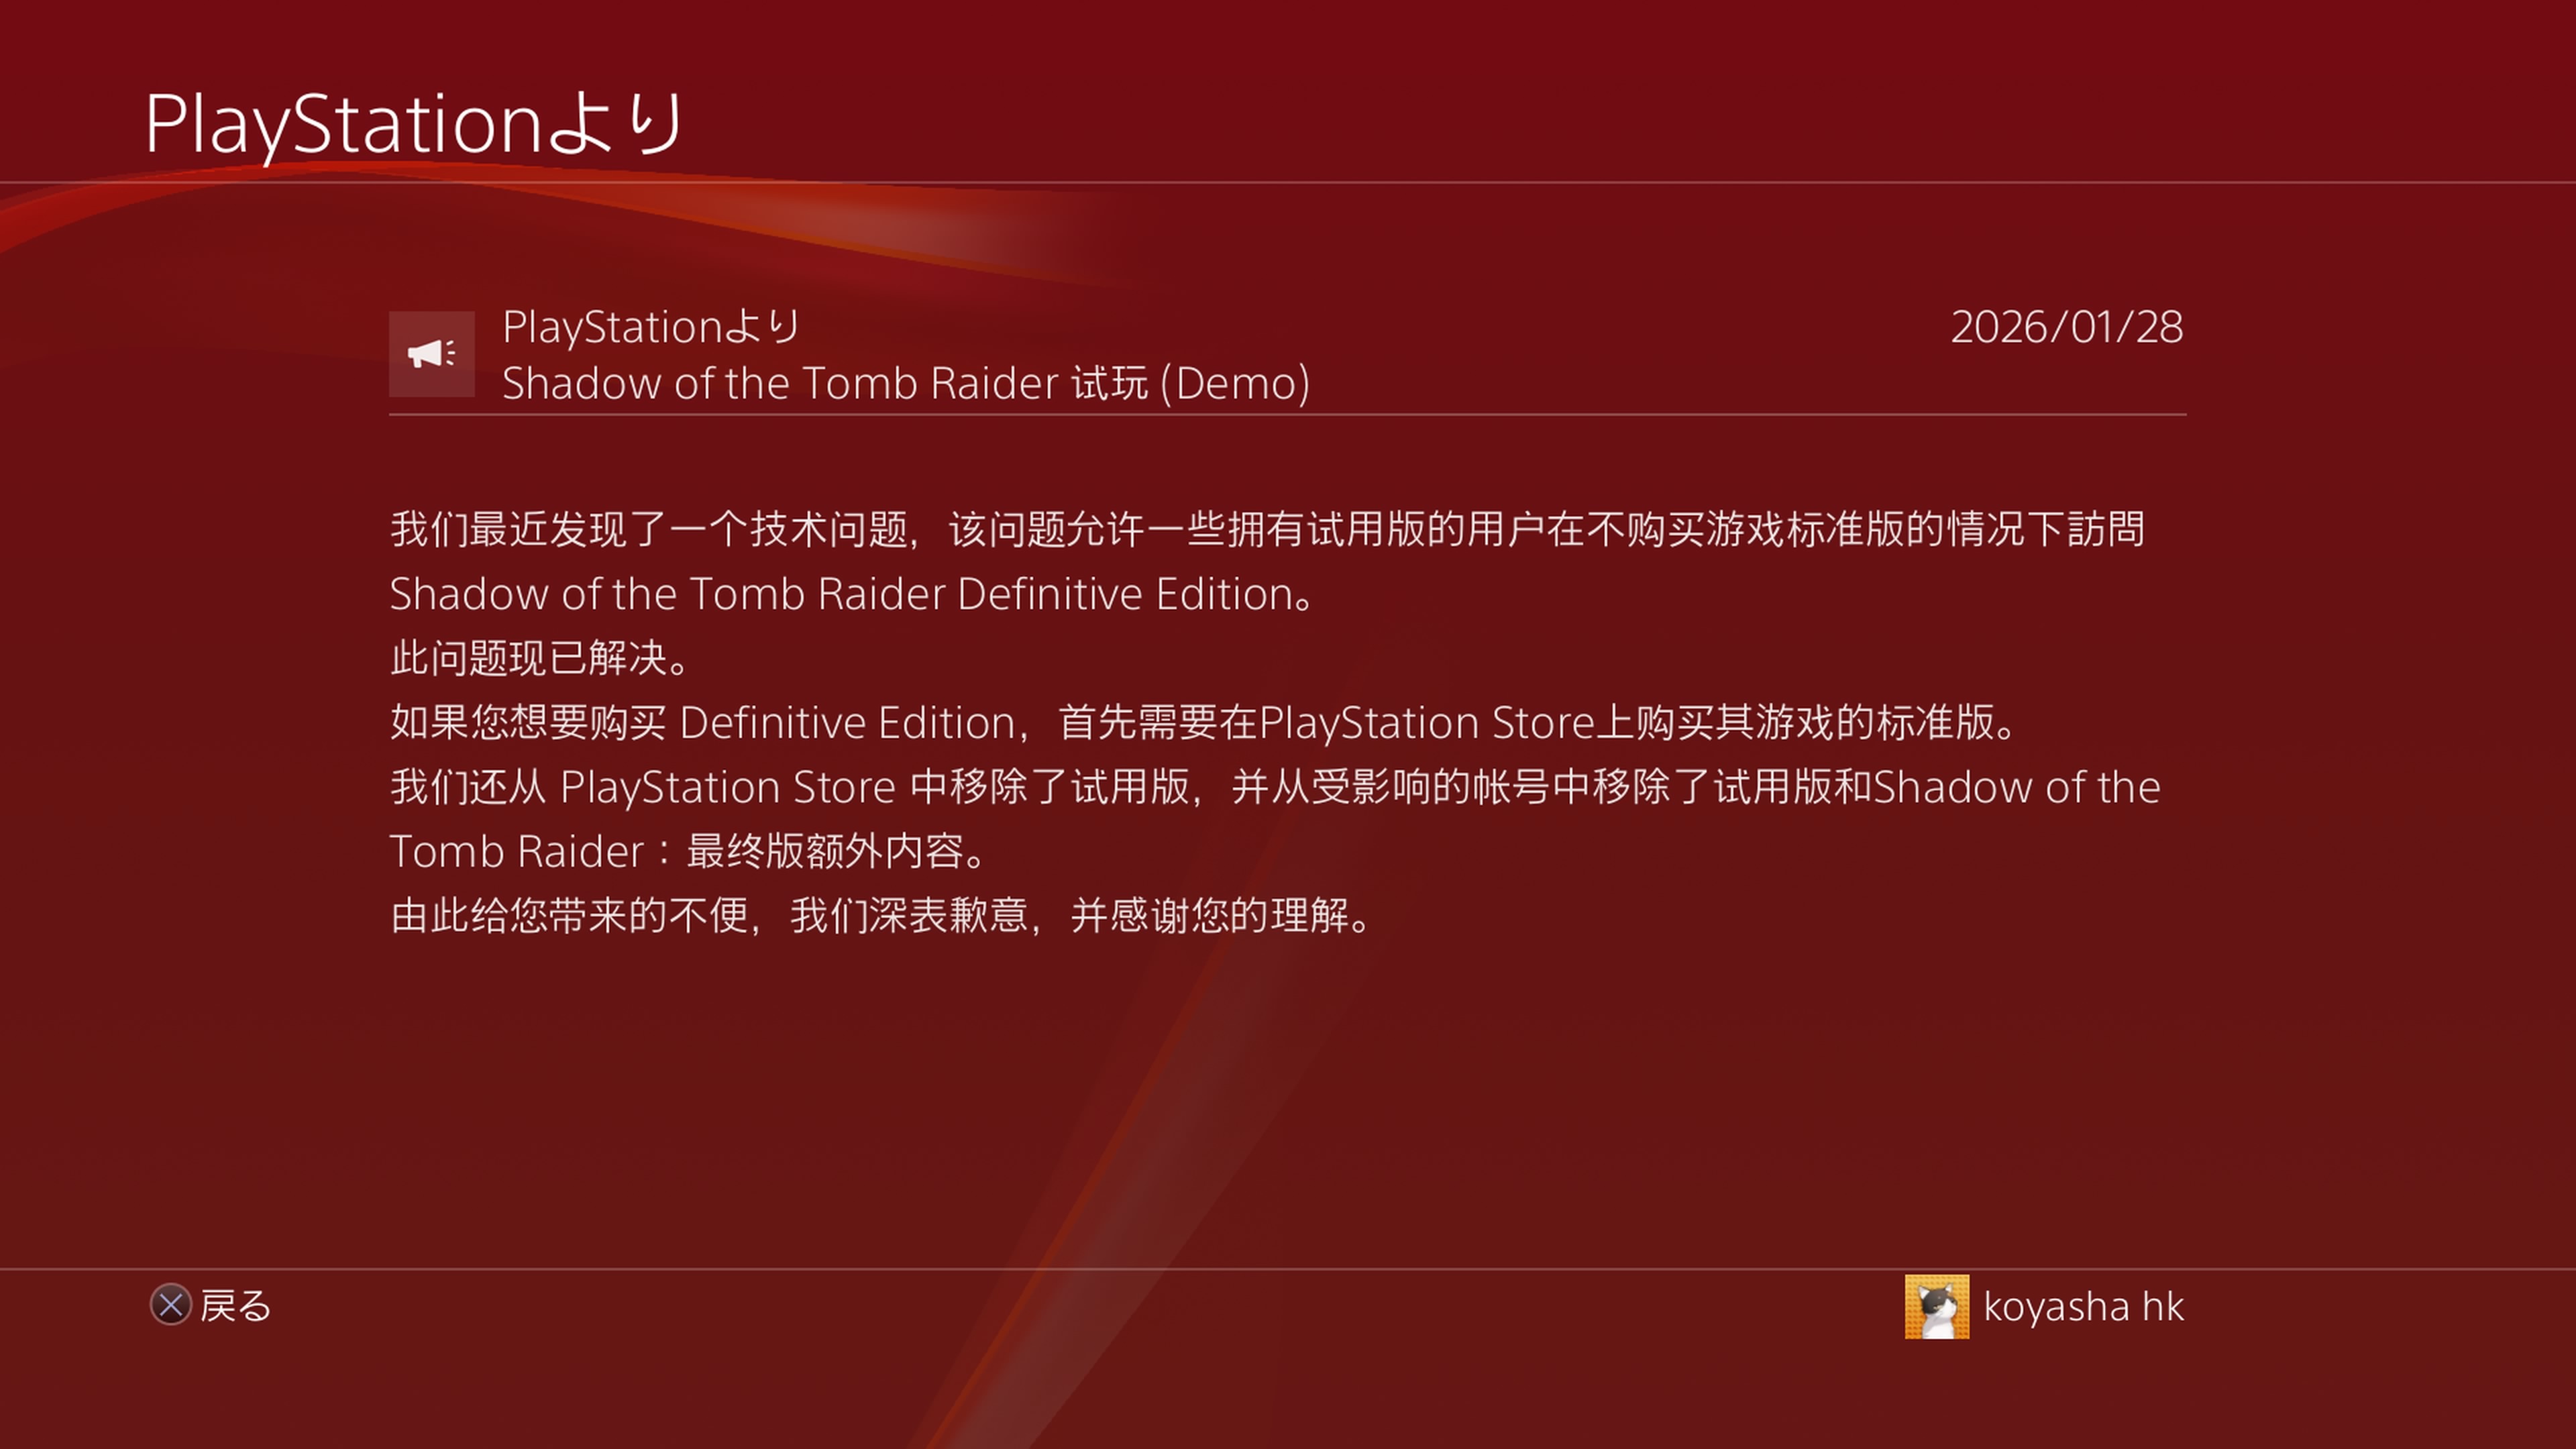2576x1449 pixels.
Task: Open the cat avatar picture
Action: coord(1936,1306)
